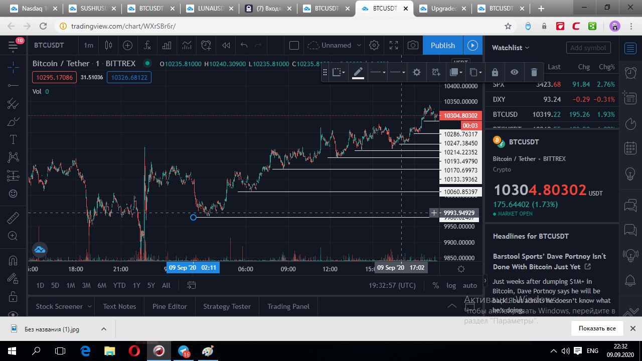
Task: Lock the selected drawing
Action: 495,72
